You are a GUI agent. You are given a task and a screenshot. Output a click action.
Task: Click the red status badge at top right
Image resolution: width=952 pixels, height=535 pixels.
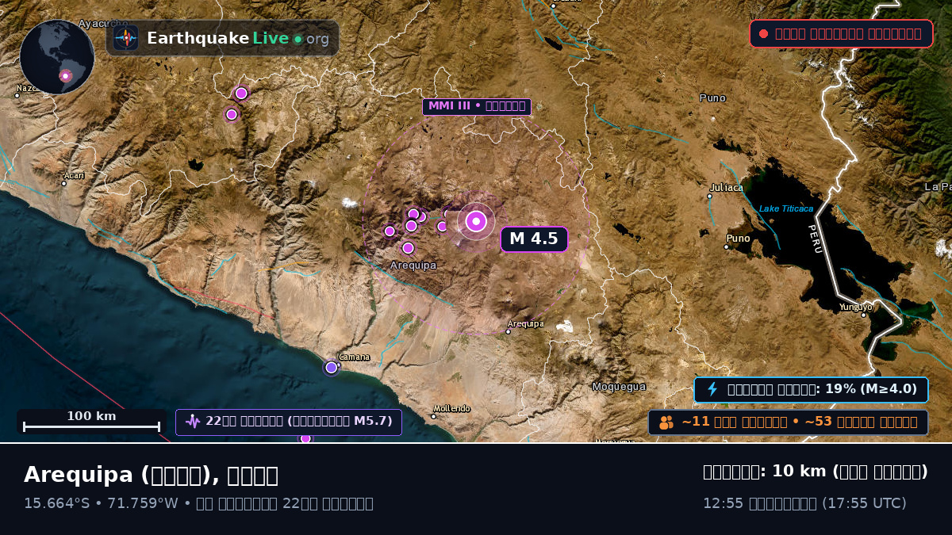click(841, 34)
